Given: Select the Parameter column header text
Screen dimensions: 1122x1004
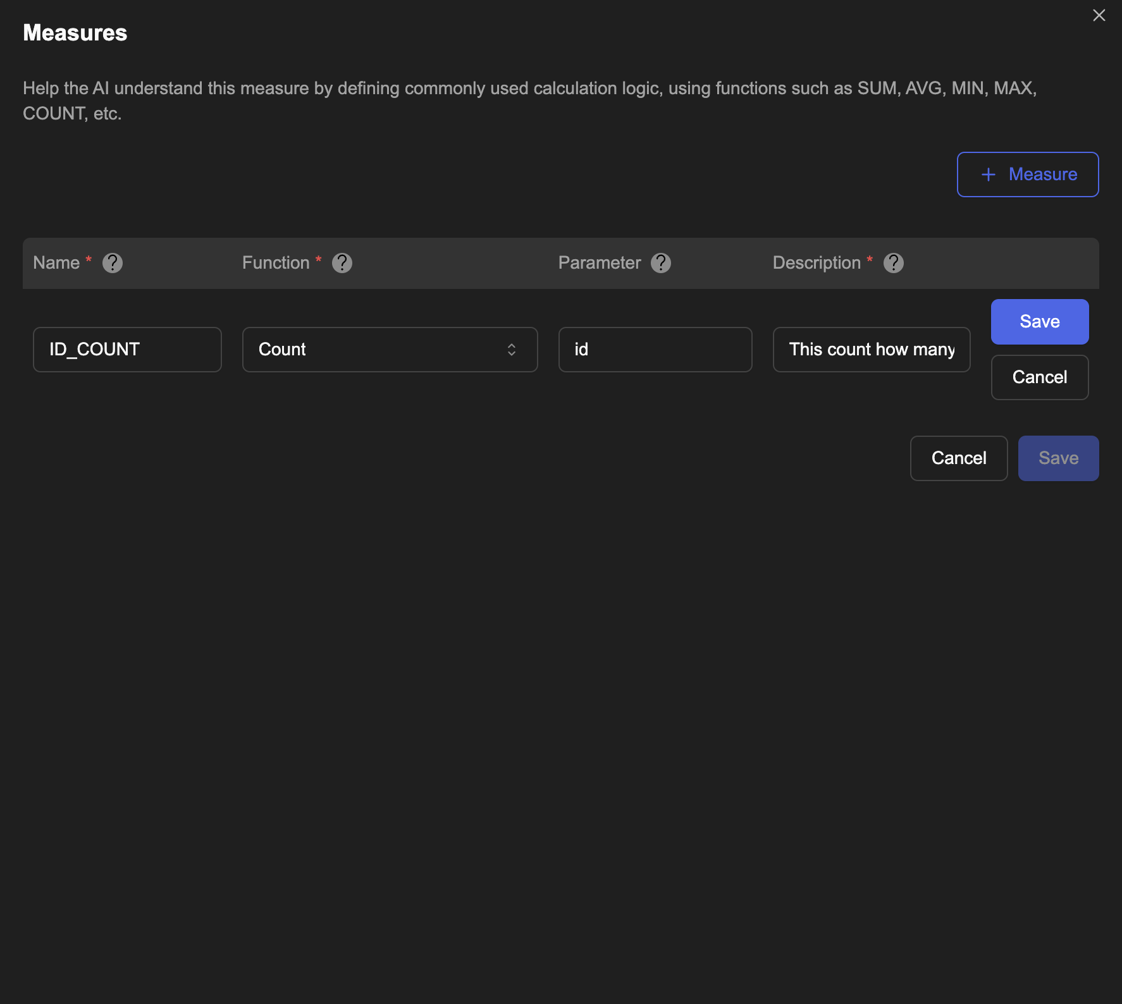Looking at the screenshot, I should click(x=600, y=263).
